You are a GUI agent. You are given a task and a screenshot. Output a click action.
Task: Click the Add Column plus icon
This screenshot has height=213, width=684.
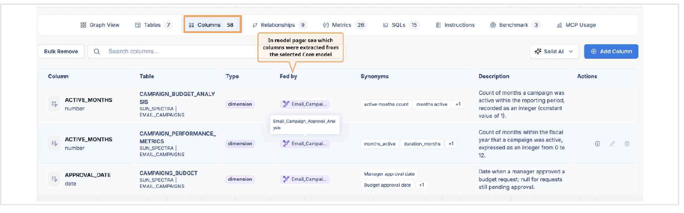[594, 51]
